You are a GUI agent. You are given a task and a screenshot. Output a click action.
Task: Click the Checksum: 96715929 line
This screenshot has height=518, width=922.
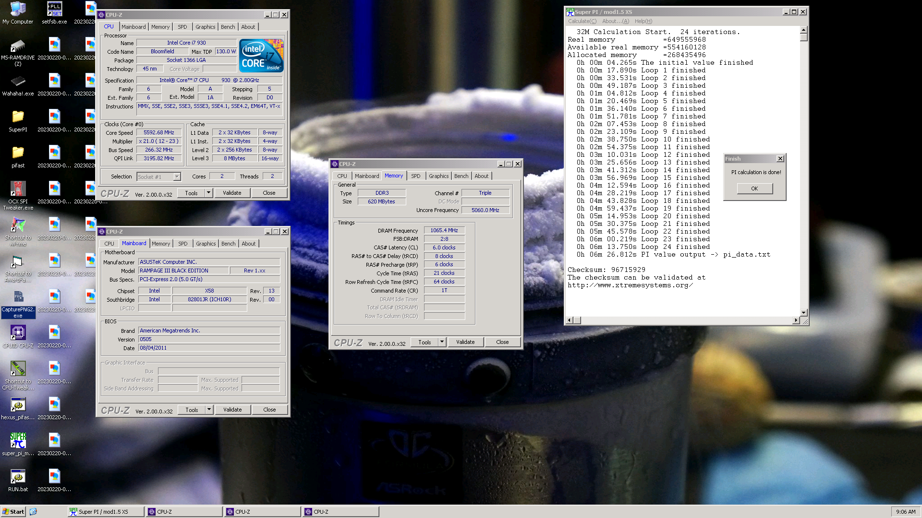607,270
